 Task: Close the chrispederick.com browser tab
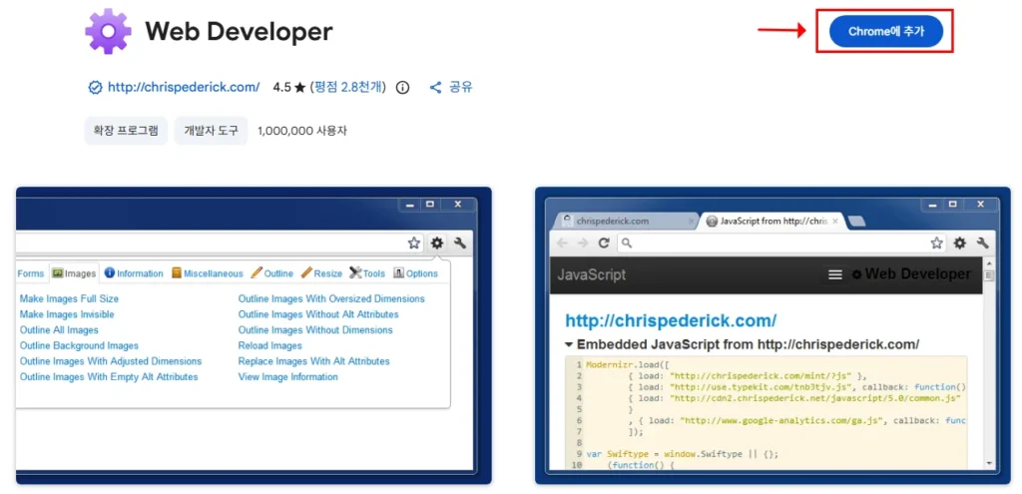pos(691,222)
